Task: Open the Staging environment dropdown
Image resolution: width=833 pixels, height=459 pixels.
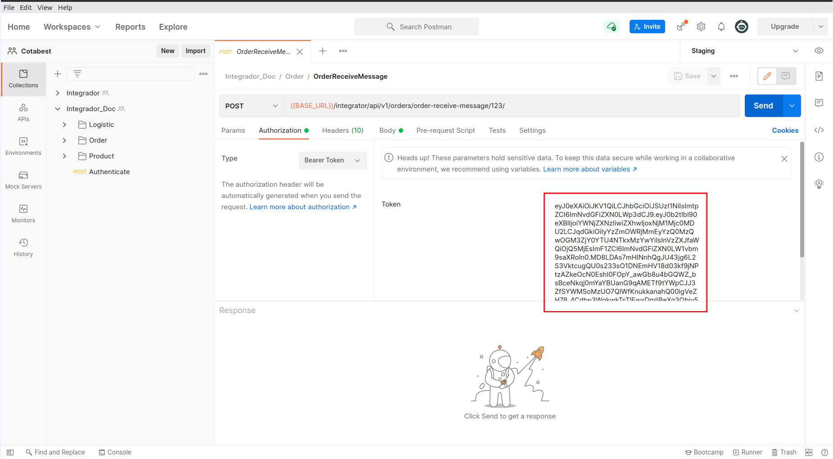Action: [745, 51]
